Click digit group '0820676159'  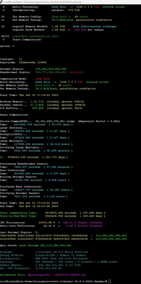click(79, 239)
